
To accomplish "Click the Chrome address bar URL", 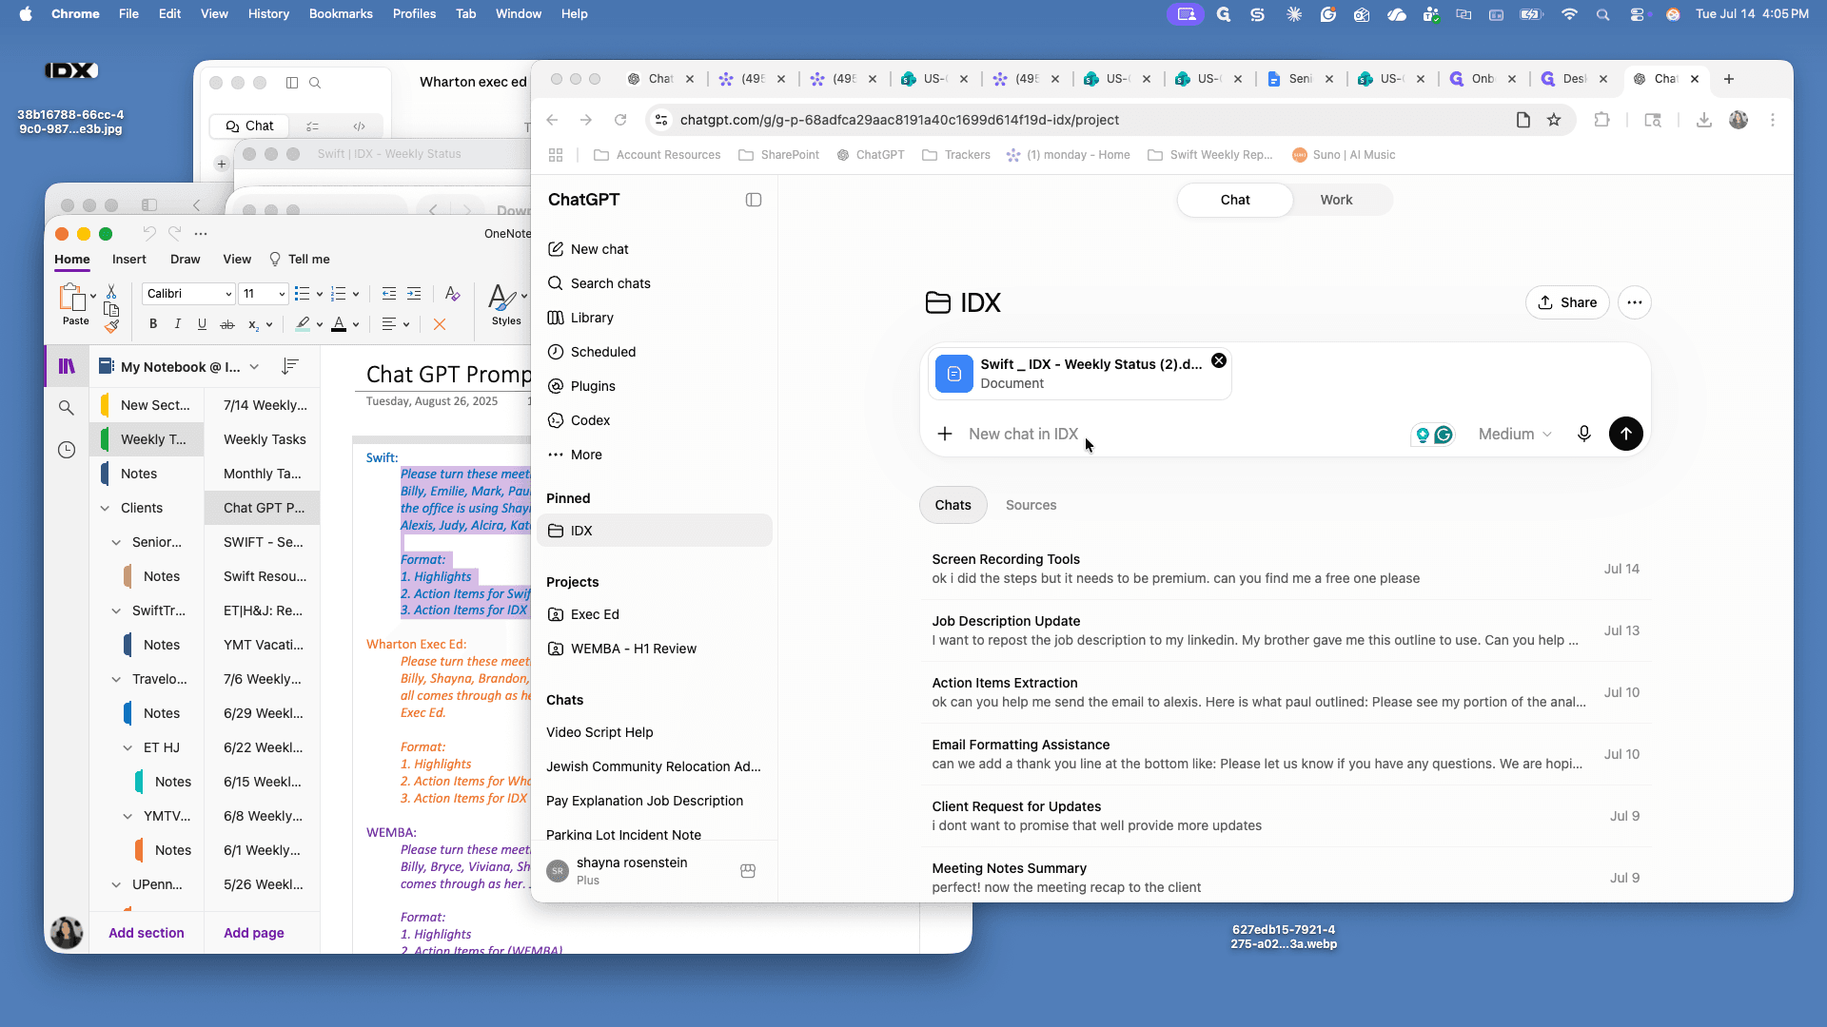I will click(x=899, y=120).
